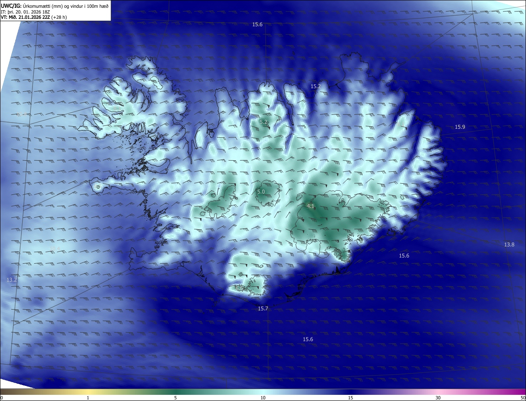Click the 0 tick label on the color scale
Image resolution: width=526 pixels, height=401 pixels.
(1, 398)
